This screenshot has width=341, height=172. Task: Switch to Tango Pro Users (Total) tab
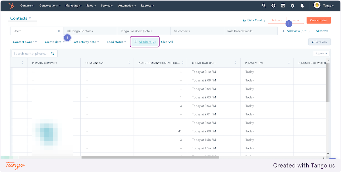[144, 31]
